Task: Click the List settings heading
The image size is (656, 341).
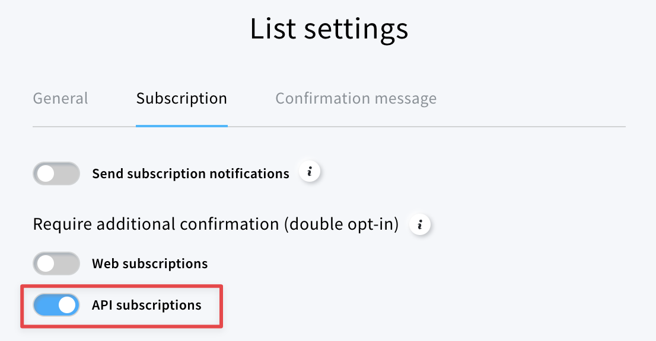Action: 329,29
